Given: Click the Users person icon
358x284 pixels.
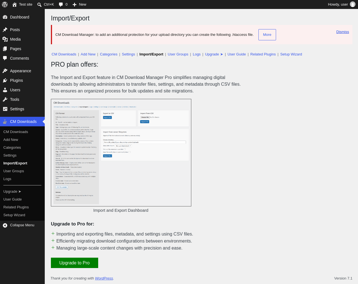Looking at the screenshot, I should coord(5,90).
